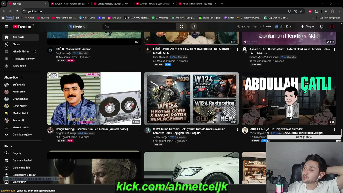Switch to EVLİLİK Harbi Hayatlar tab
Viewport: 343px width, 193px height.
click(x=70, y=4)
